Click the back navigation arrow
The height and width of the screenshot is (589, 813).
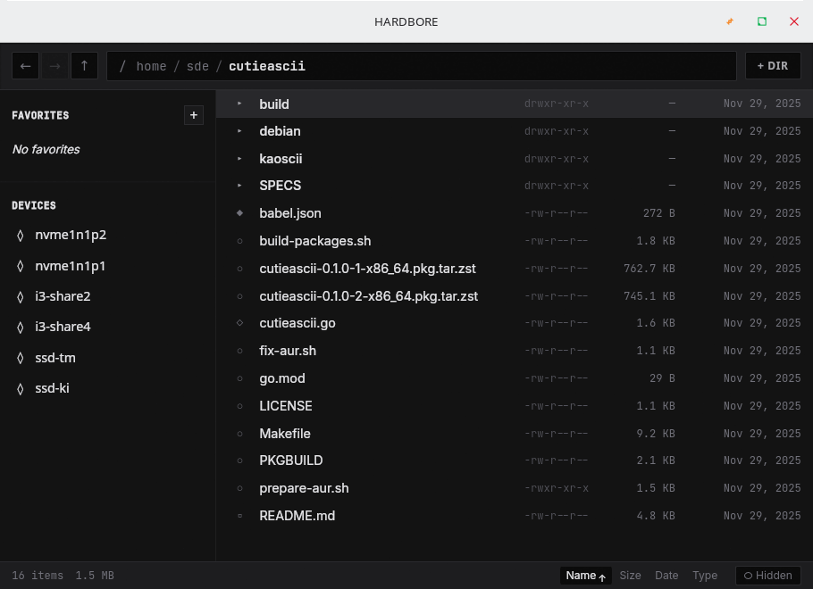click(25, 66)
